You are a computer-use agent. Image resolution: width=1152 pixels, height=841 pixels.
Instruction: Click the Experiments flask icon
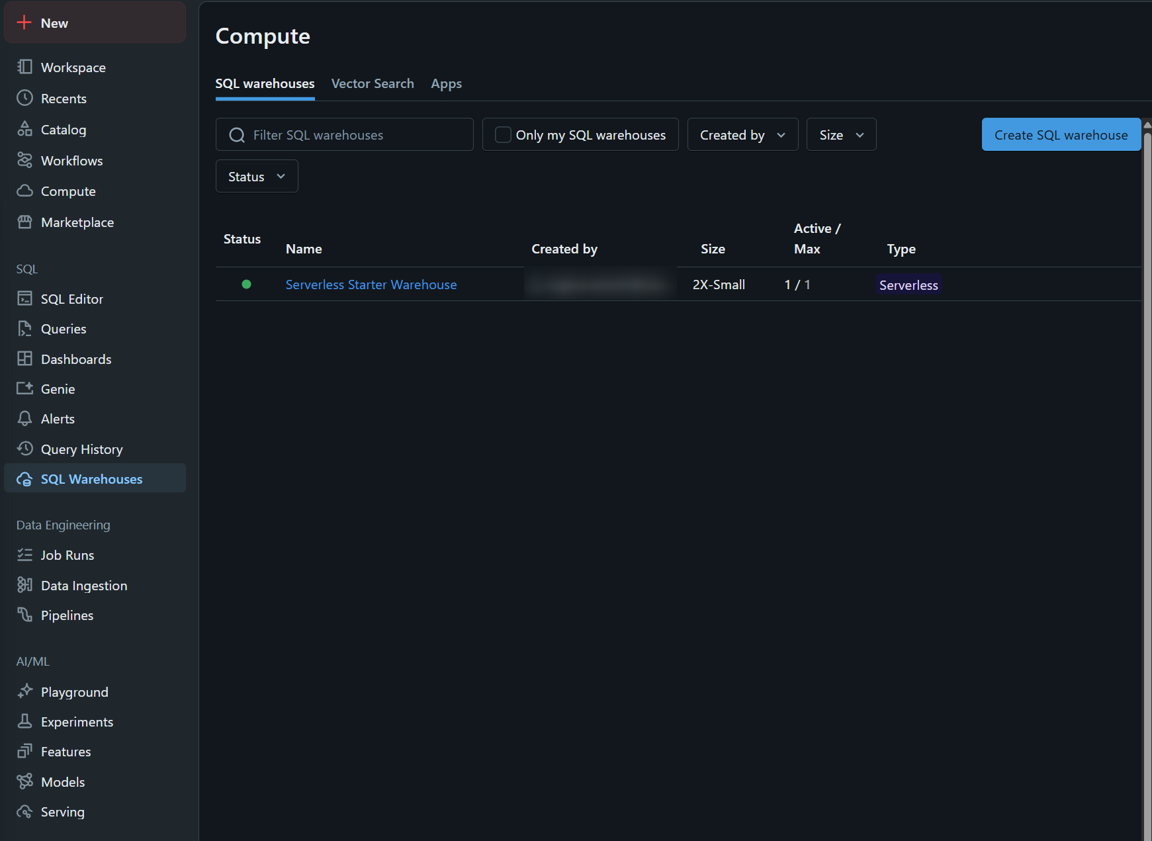[x=24, y=721]
